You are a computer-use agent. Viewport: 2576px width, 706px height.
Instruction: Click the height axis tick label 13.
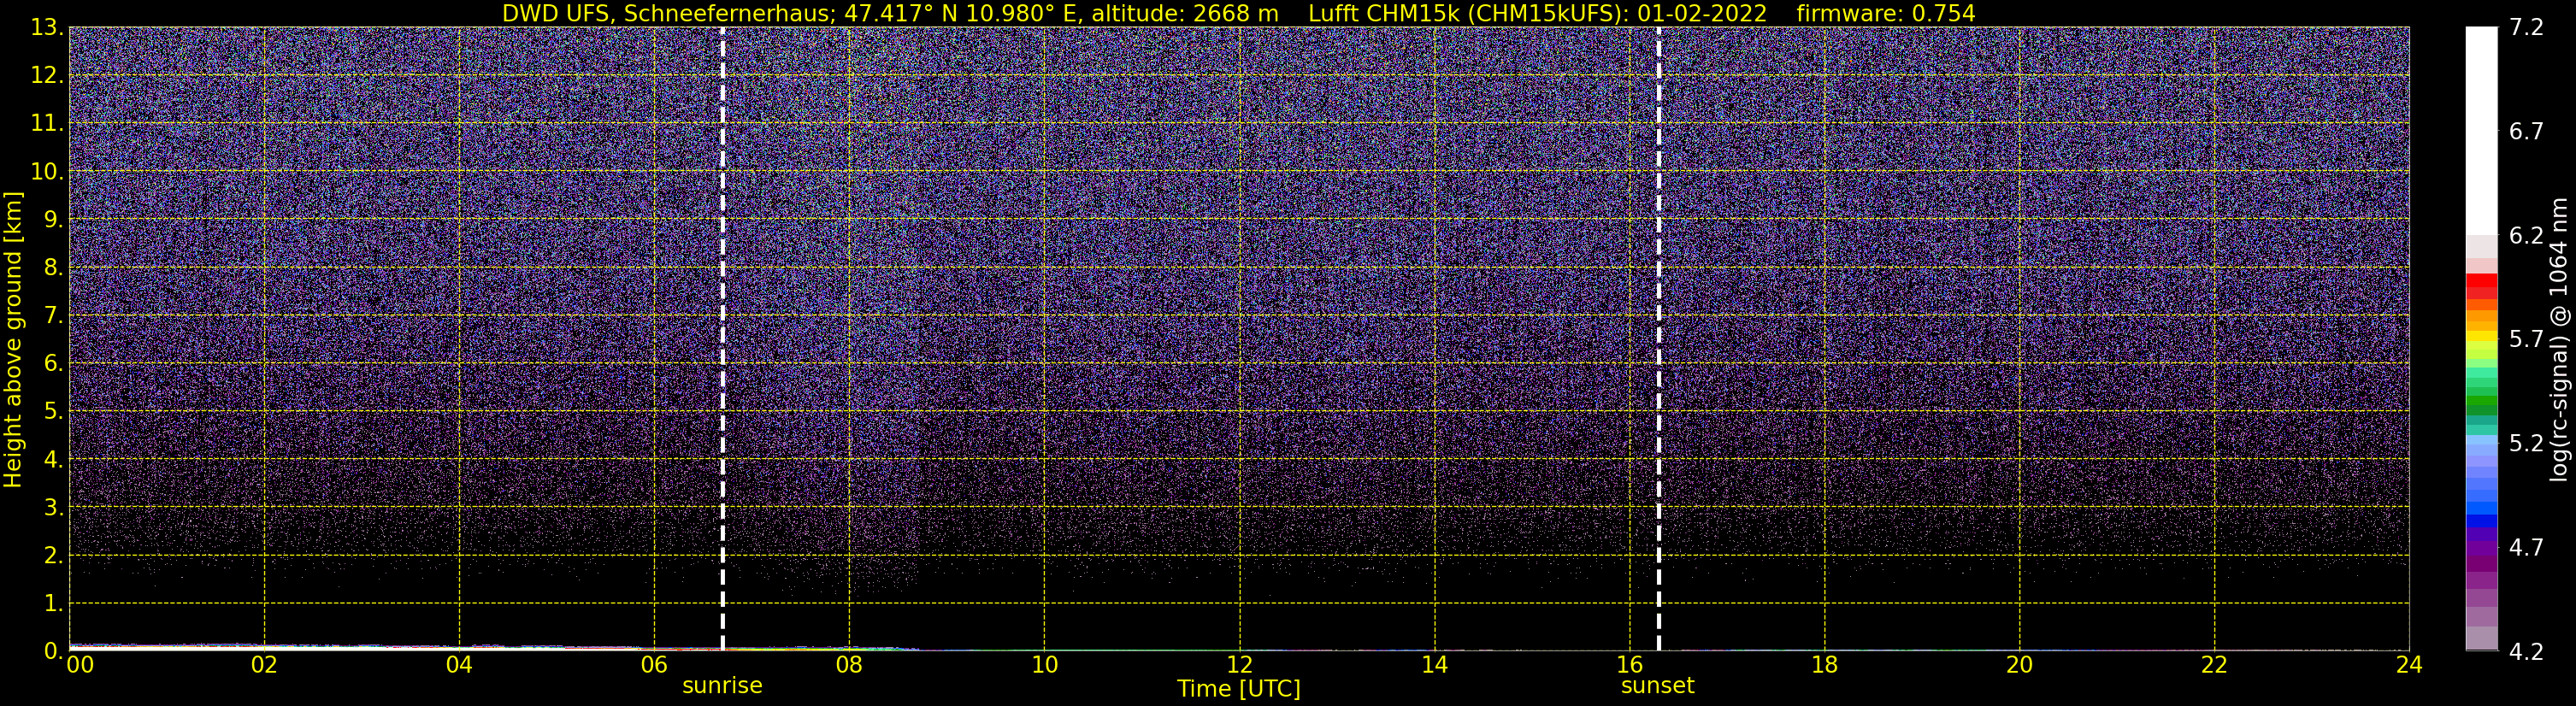click(x=46, y=28)
